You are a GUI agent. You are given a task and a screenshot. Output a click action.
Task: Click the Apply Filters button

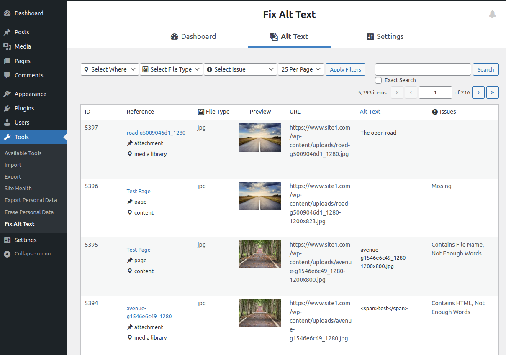(345, 69)
